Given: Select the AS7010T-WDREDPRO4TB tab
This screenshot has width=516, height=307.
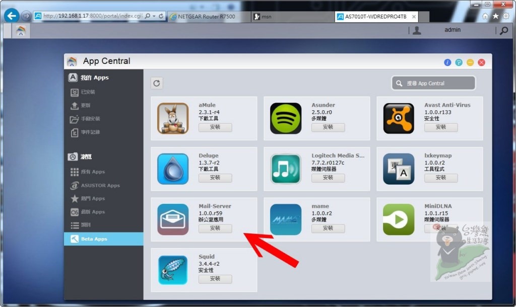Looking at the screenshot, I should coord(375,17).
